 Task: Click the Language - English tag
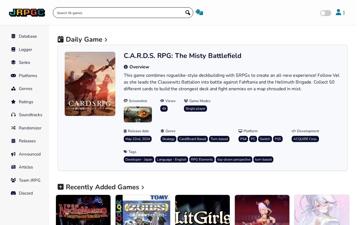172,159
